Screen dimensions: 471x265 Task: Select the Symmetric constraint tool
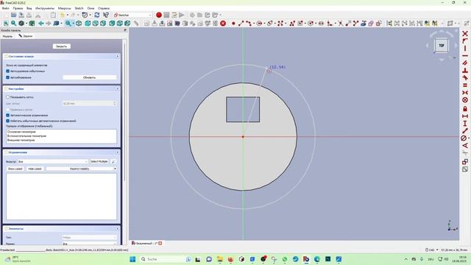coord(465,93)
